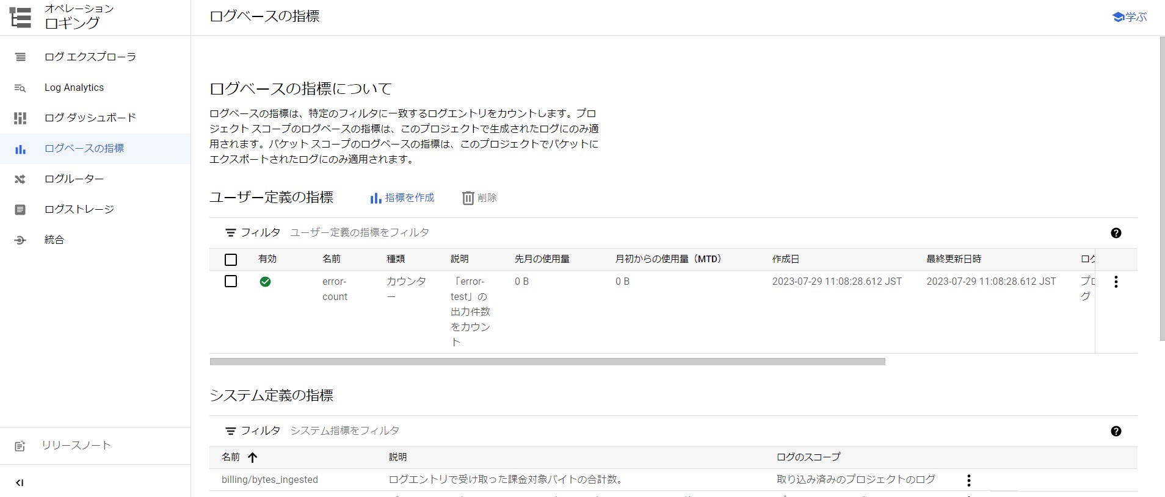Click the 名前 header in the user-defined metrics table
The height and width of the screenshot is (497, 1165).
[x=332, y=259]
